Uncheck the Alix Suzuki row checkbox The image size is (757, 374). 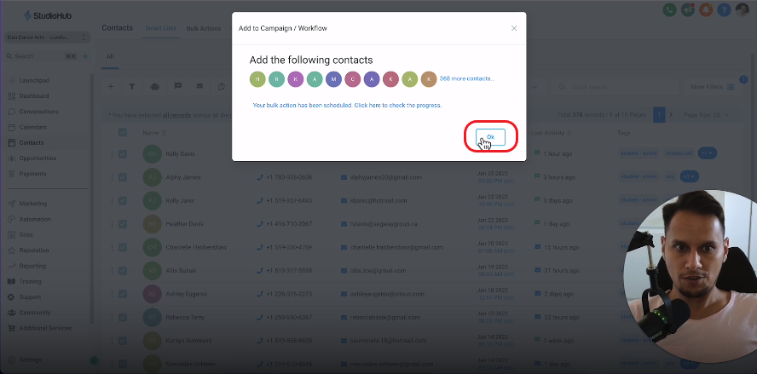[x=123, y=271]
